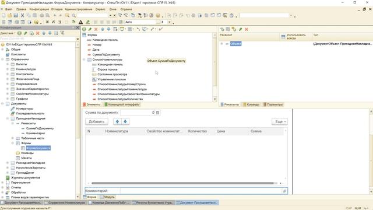Move the table row down with the blue arrow button
This screenshot has height=210, width=373.
click(125, 122)
